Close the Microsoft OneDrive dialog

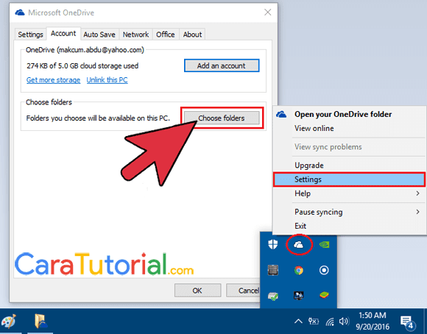coord(268,13)
